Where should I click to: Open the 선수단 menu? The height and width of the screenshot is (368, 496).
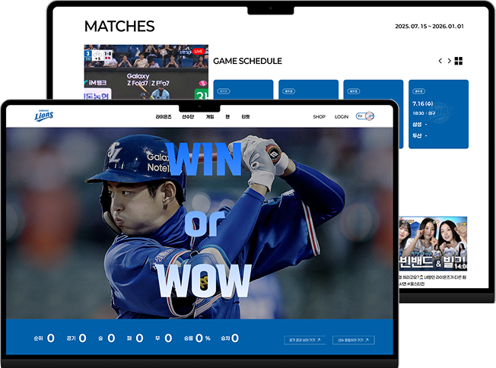coord(188,117)
